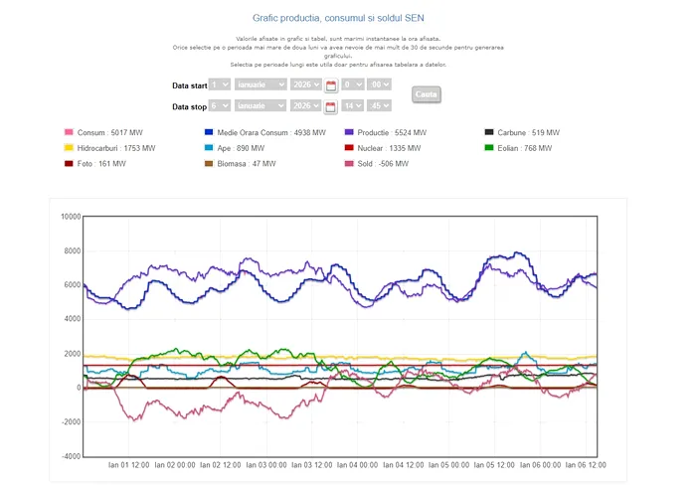Image resolution: width=696 pixels, height=490 pixels.
Task: Open the Data stop month dropdown
Action: tap(262, 106)
